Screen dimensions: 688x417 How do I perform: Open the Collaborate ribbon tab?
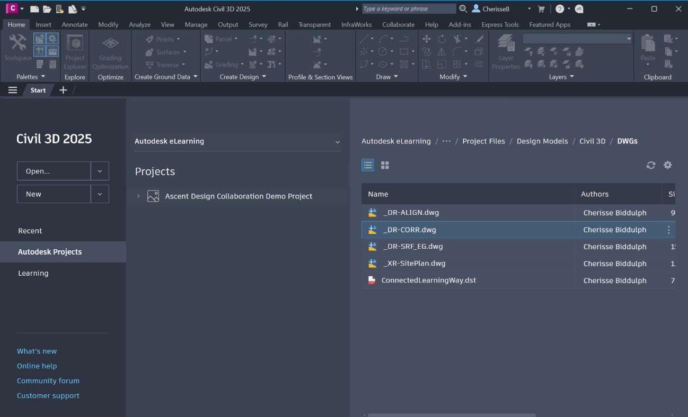(x=398, y=24)
